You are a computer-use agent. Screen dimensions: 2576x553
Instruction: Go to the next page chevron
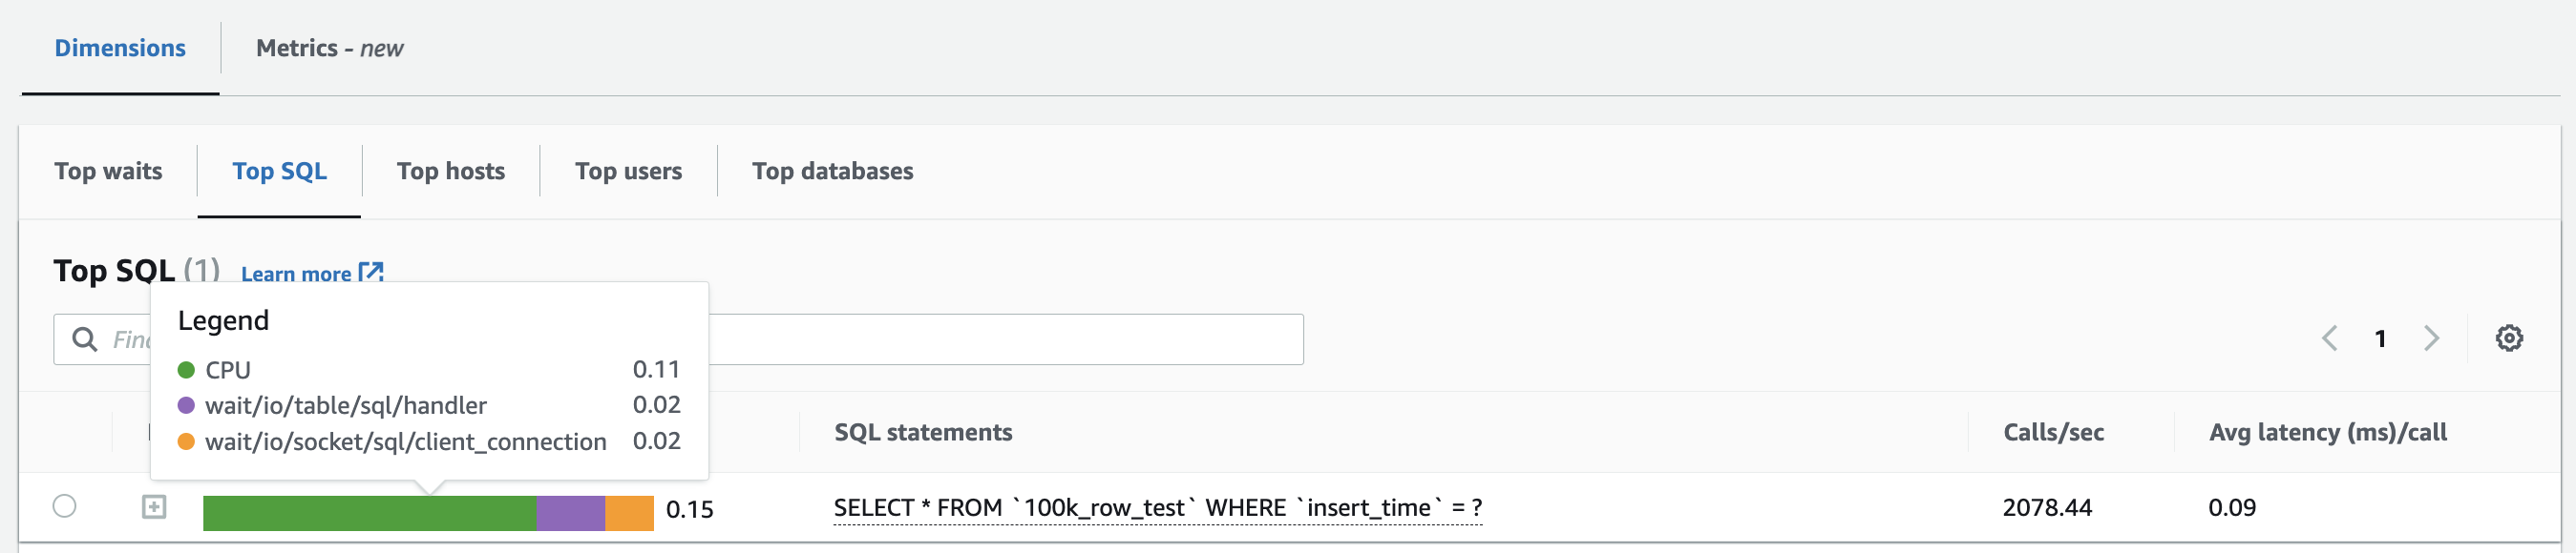point(2432,338)
